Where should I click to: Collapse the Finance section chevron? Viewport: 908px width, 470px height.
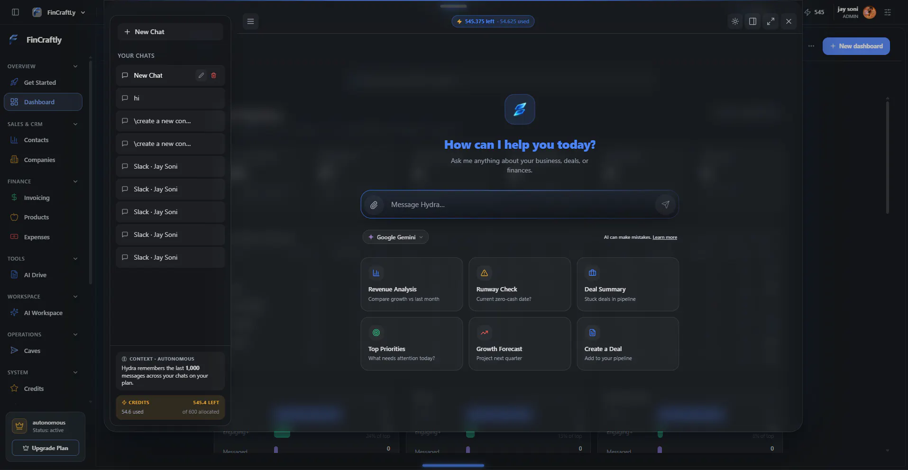(x=75, y=181)
